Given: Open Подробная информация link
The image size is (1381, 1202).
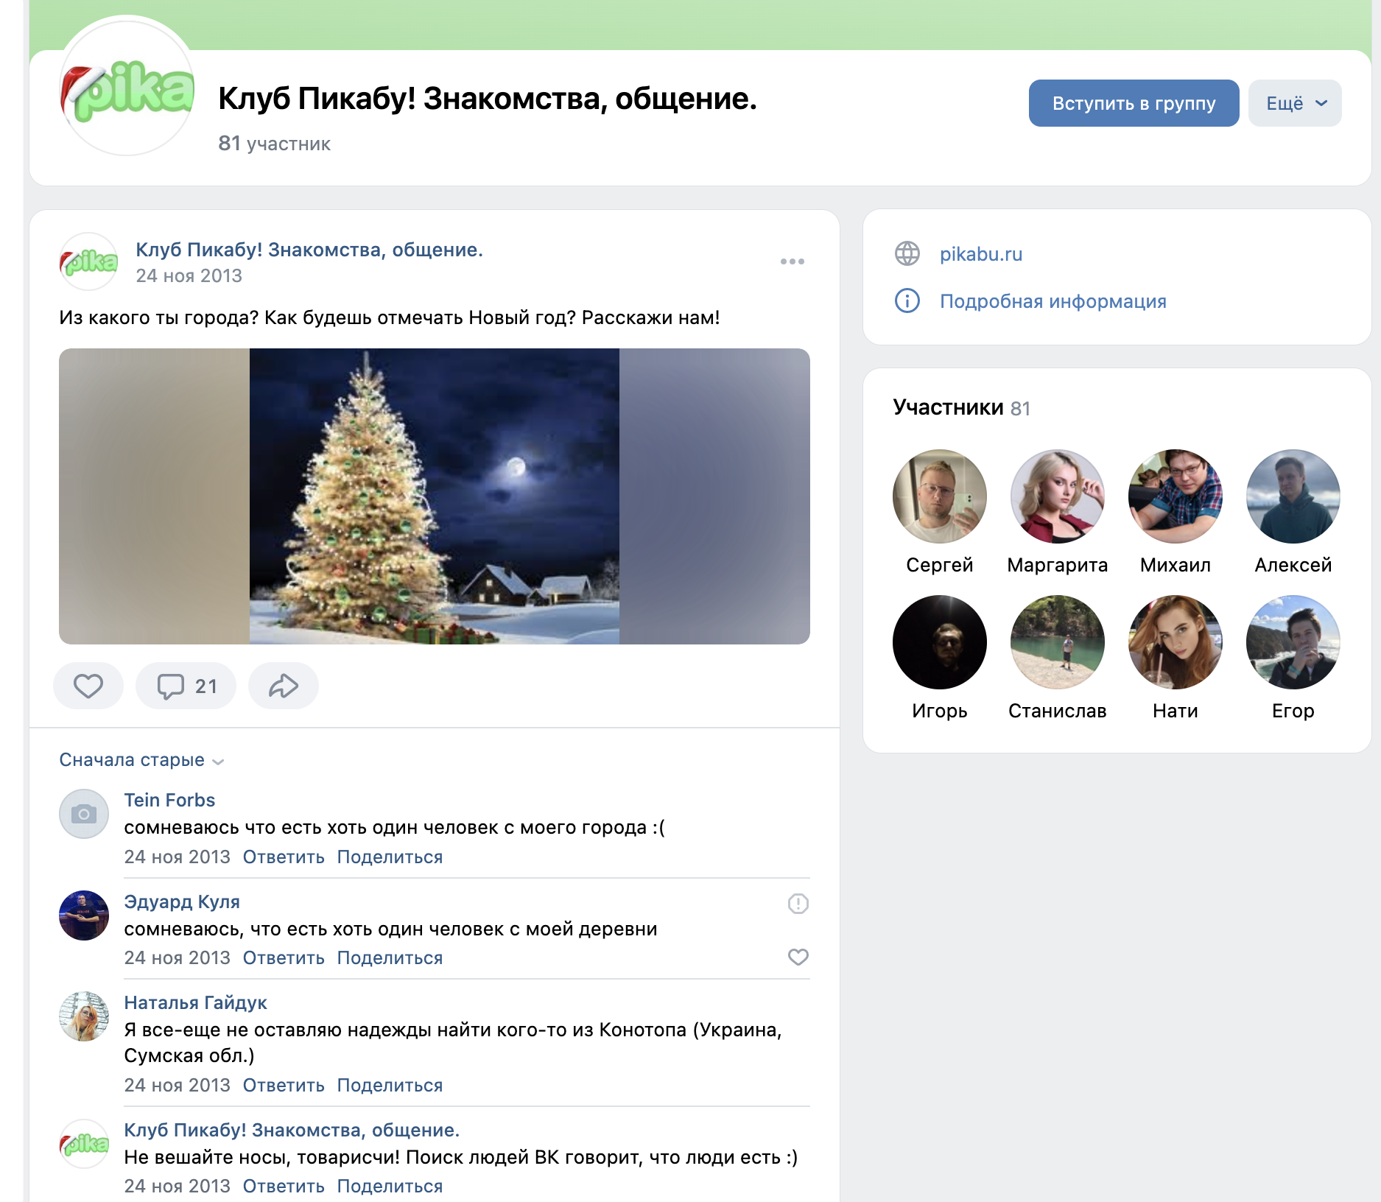Looking at the screenshot, I should (1053, 301).
